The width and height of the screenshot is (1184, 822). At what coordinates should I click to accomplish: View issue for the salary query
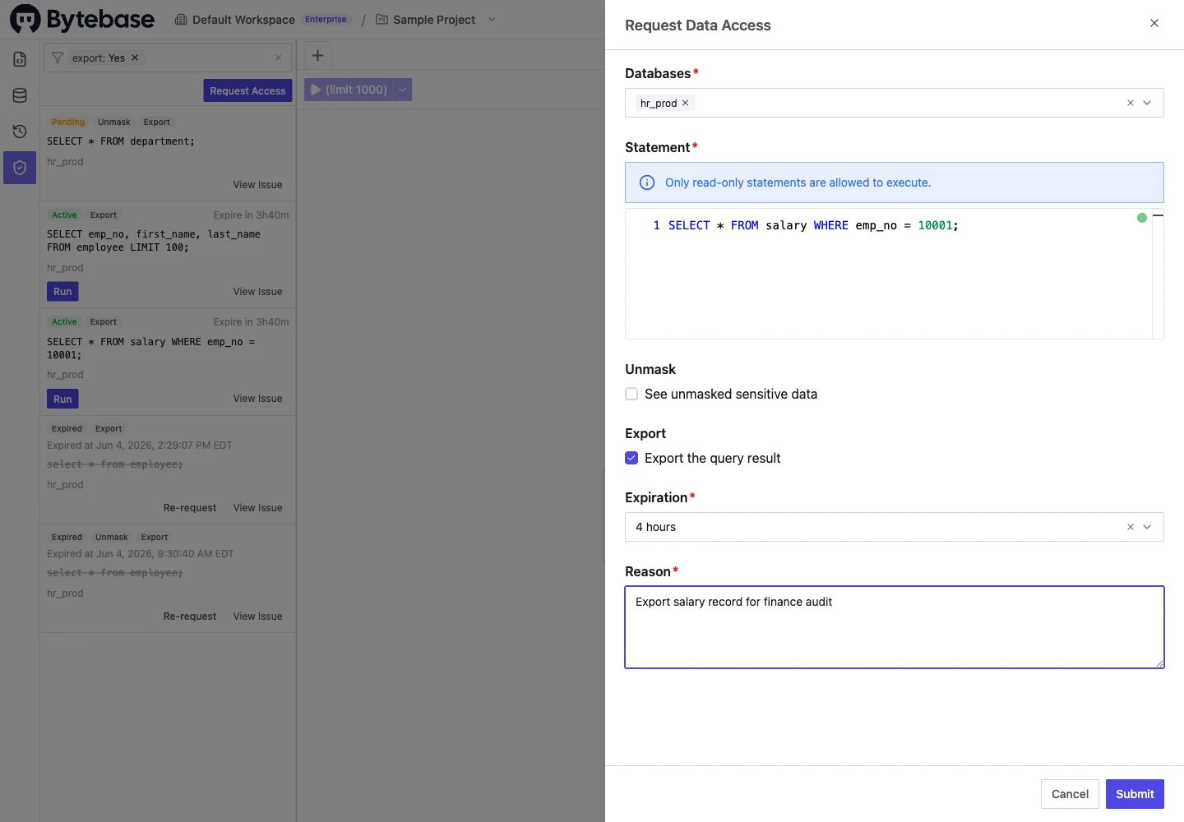click(257, 399)
